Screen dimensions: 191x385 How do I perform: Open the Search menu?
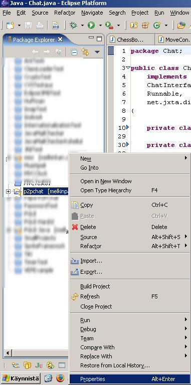click(117, 13)
